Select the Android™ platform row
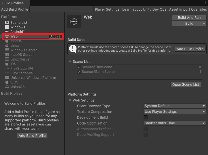Viewport: 208px width, 155px height. (32, 32)
